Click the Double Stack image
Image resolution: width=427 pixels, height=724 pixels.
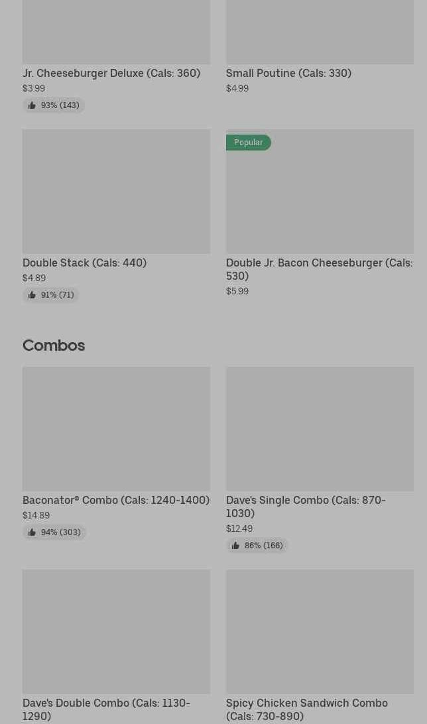click(116, 191)
